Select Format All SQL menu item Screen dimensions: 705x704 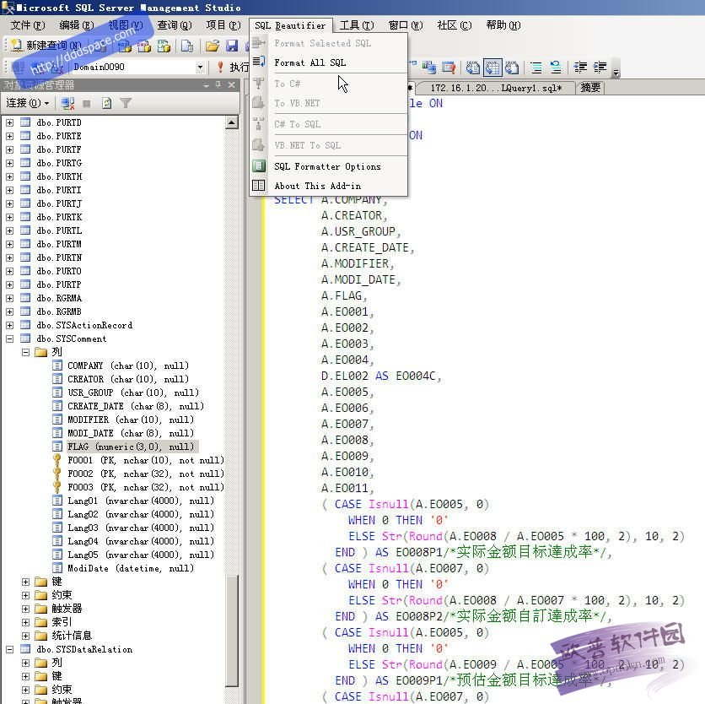(x=329, y=62)
